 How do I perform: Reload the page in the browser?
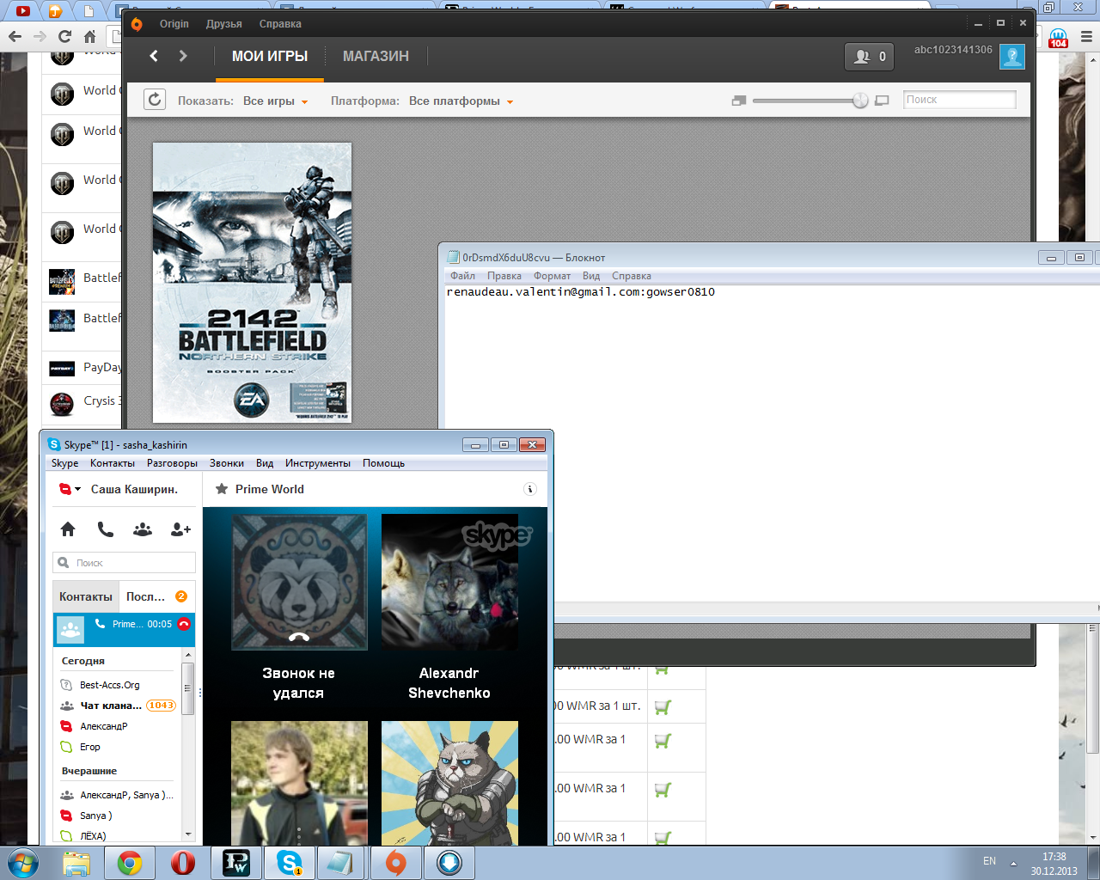[x=64, y=36]
